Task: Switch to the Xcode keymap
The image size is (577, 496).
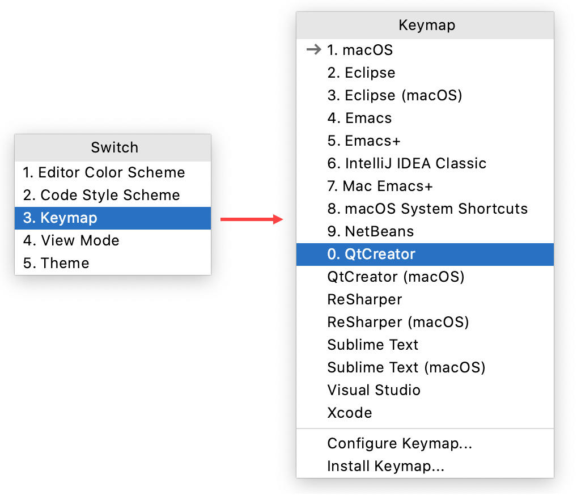Action: (x=350, y=413)
